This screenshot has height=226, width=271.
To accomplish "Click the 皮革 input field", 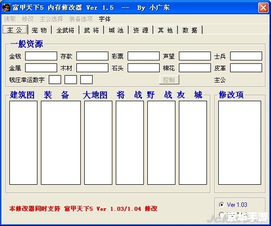I will (x=246, y=68).
